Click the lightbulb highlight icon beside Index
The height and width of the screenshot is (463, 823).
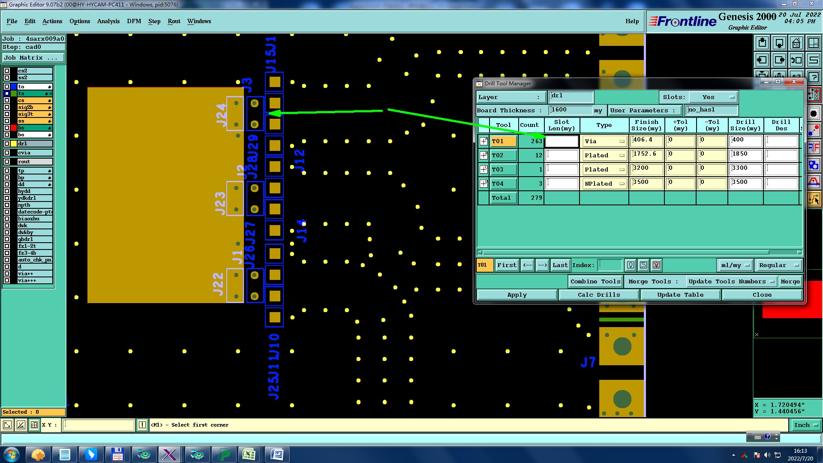(631, 265)
